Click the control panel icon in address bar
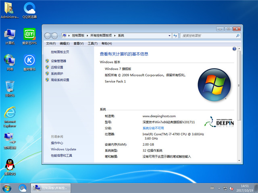The width and height of the screenshot is (258, 193). pos(64,35)
